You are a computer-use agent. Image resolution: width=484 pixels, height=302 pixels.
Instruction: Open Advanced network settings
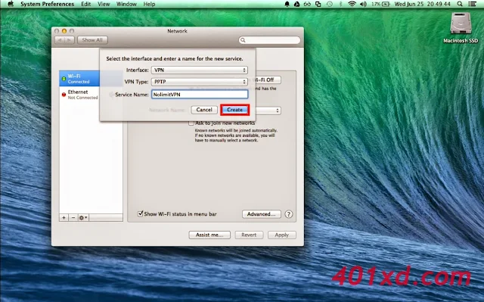tap(262, 214)
